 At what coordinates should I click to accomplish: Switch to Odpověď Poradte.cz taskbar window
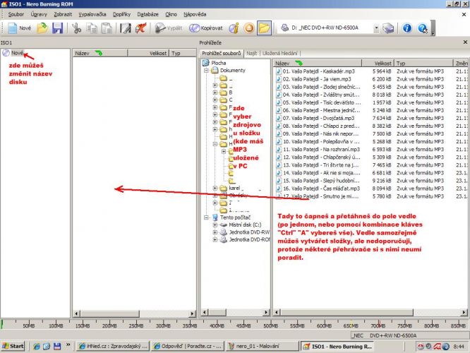(187, 346)
